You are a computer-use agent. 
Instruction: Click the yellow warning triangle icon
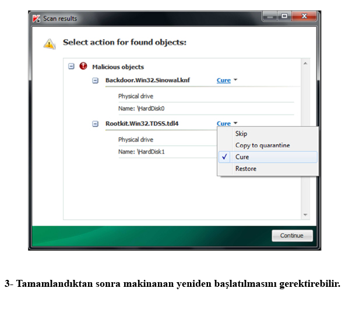tap(50, 44)
